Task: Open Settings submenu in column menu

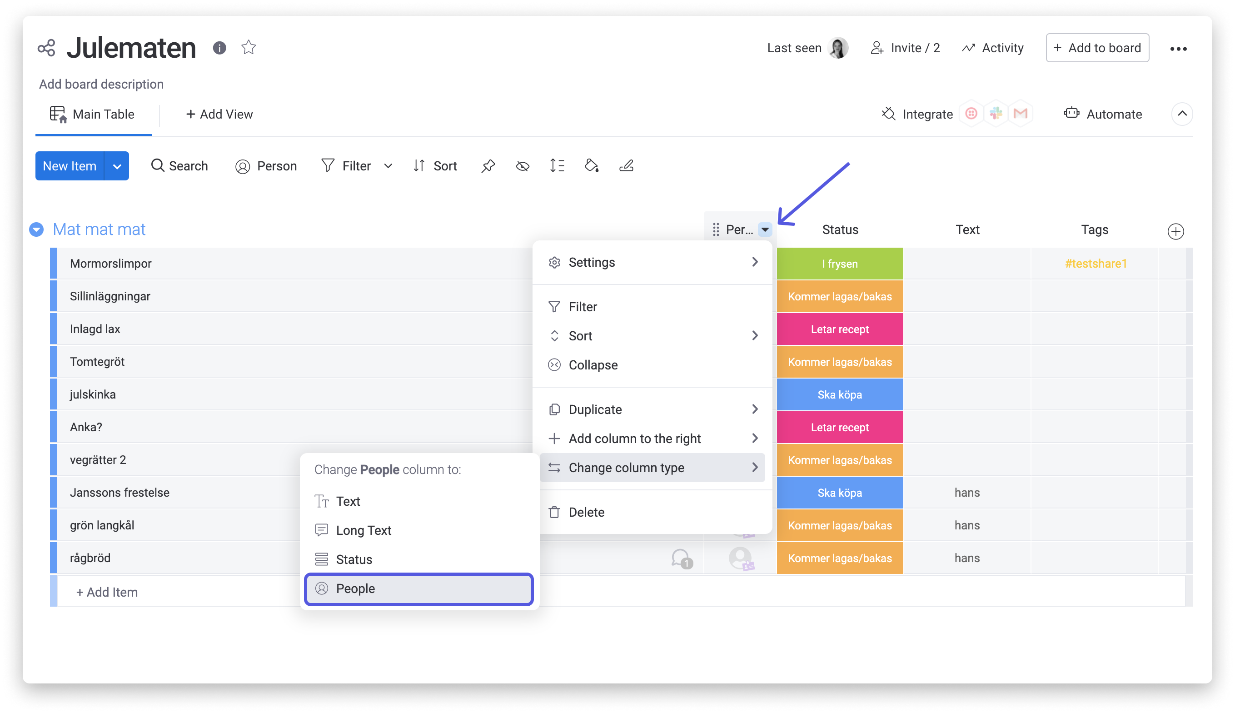Action: tap(652, 263)
